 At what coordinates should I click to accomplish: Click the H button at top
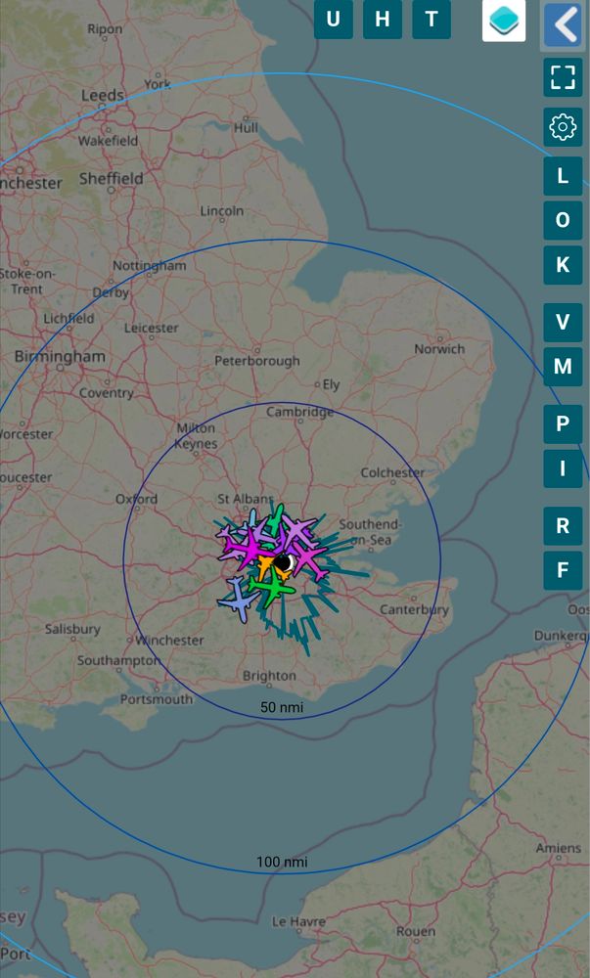pyautogui.click(x=383, y=20)
